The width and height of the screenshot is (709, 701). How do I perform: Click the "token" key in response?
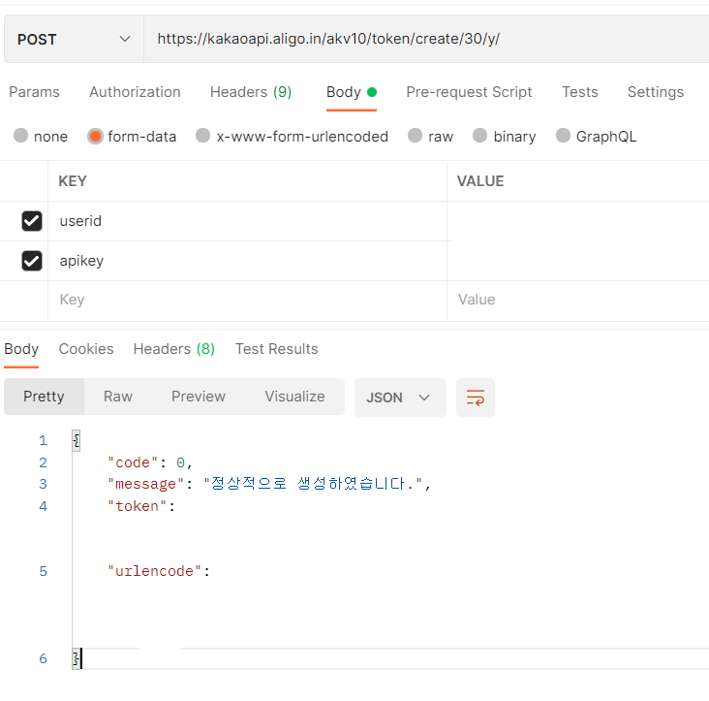[137, 506]
